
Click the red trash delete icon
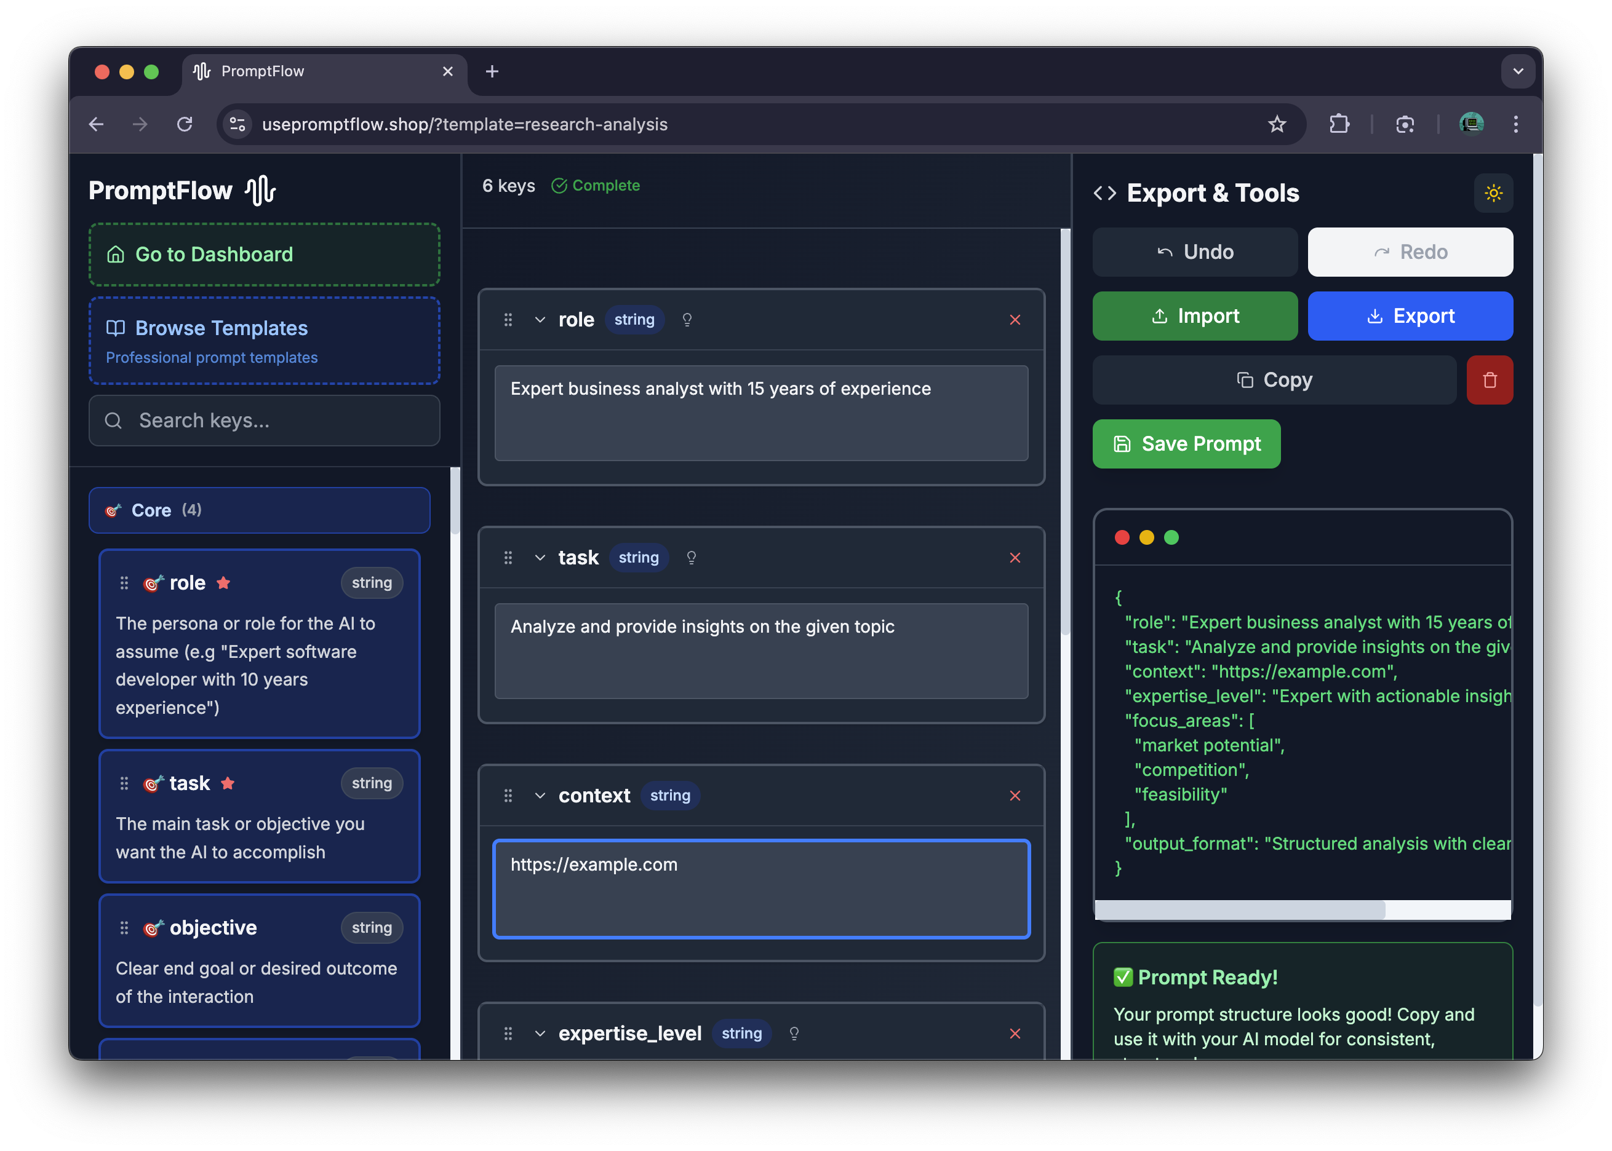point(1490,380)
